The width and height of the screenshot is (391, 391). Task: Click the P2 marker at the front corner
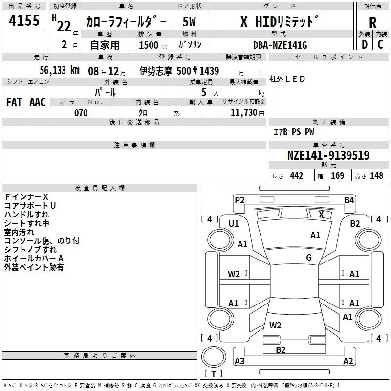tap(239, 200)
